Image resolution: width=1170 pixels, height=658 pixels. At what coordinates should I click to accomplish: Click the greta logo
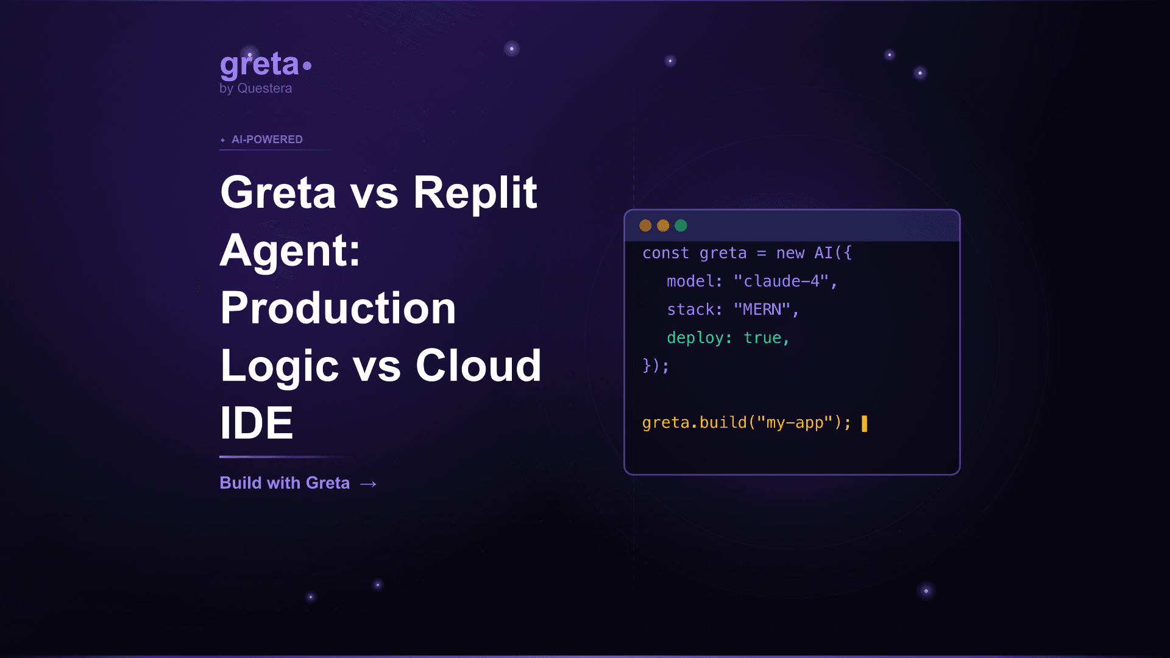(x=266, y=65)
